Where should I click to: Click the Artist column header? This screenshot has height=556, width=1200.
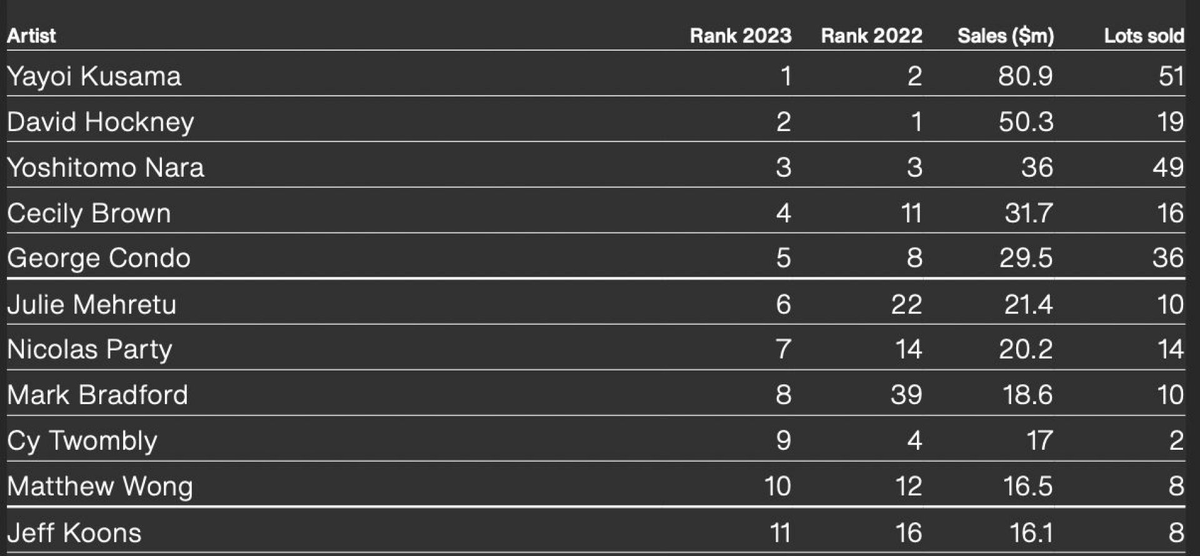[x=31, y=36]
